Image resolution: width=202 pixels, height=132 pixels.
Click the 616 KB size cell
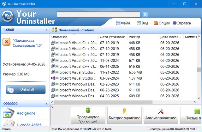point(134,66)
